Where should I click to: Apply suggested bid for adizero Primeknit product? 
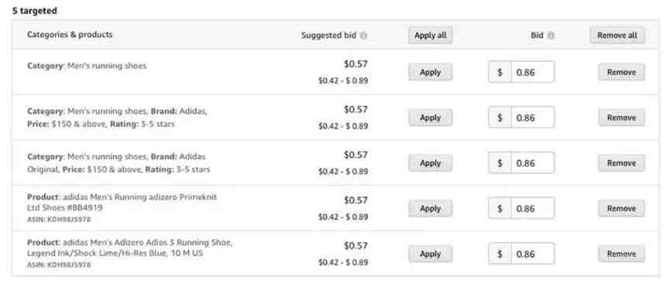(430, 208)
